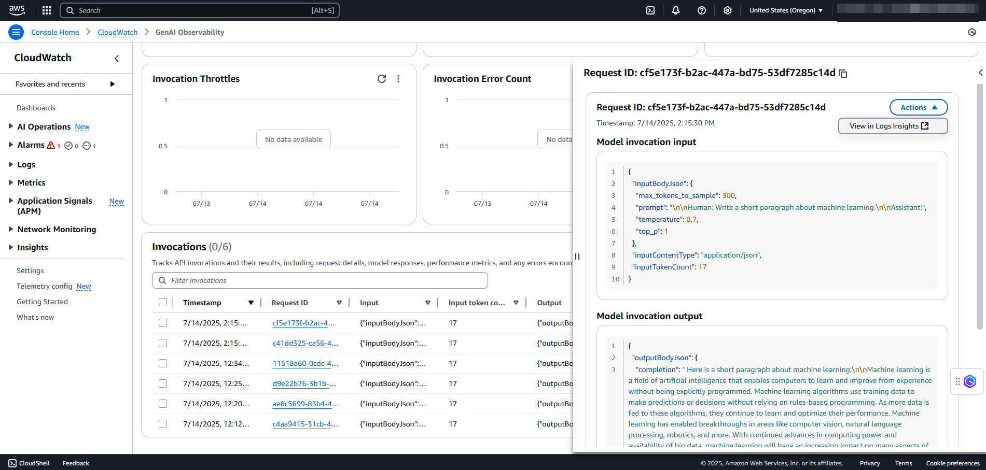Open Invocation Throttles three-dot options menu
The height and width of the screenshot is (470, 986).
tap(398, 79)
